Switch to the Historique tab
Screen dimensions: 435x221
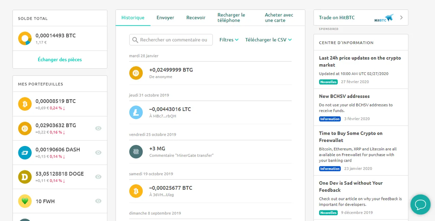pyautogui.click(x=133, y=18)
